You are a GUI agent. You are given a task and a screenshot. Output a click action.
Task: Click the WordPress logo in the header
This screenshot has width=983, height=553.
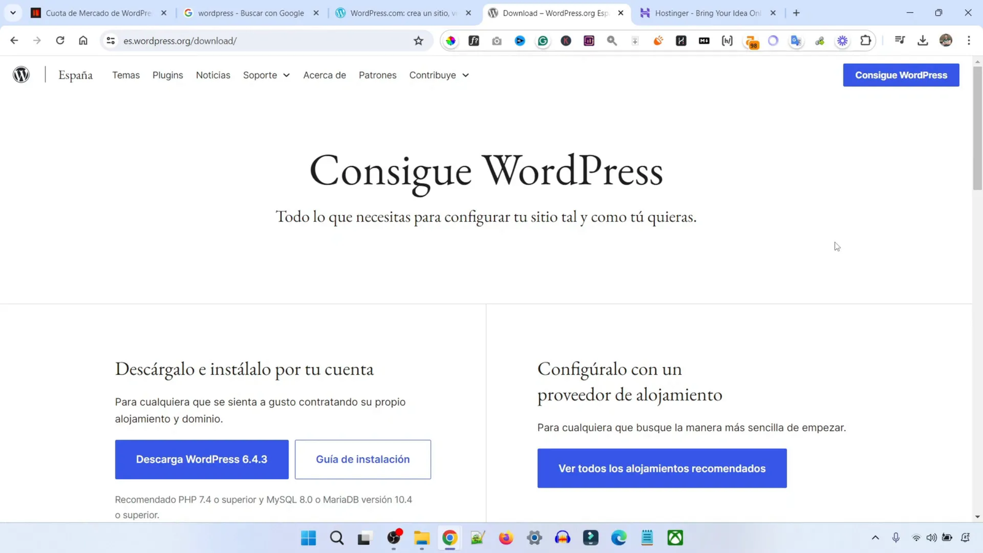(21, 74)
